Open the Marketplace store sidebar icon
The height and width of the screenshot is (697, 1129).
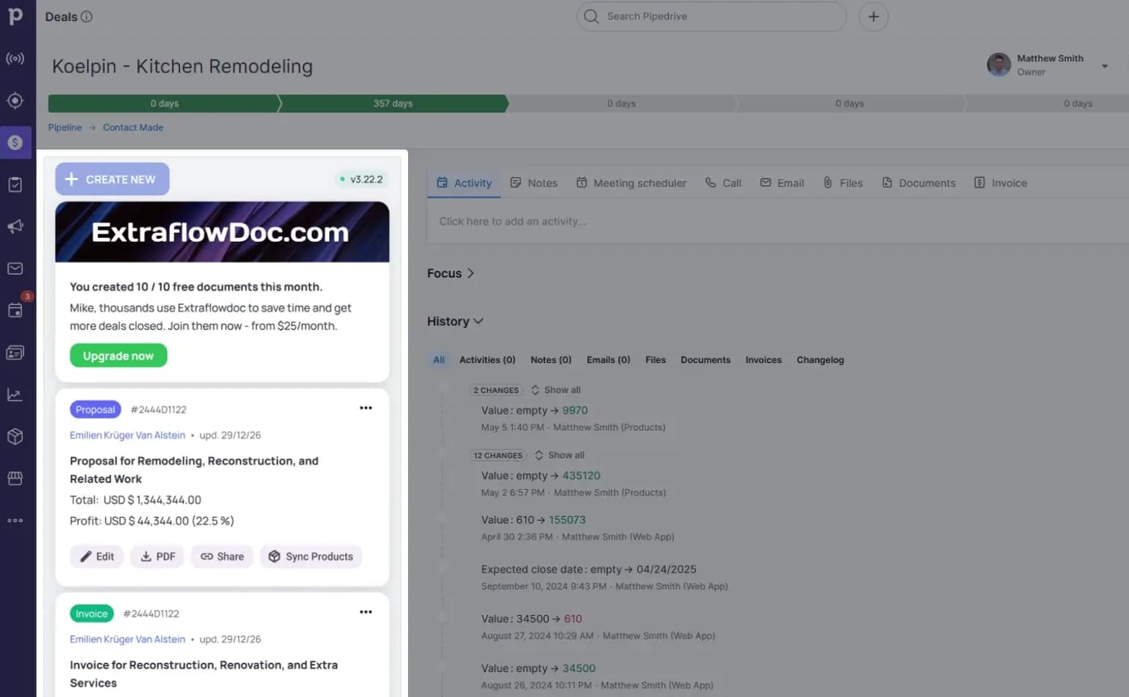click(x=15, y=478)
